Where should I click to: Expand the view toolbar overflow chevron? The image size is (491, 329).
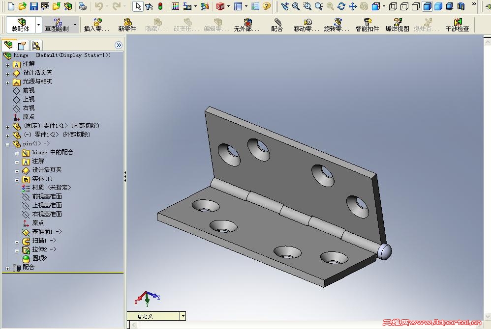coord(474,4)
